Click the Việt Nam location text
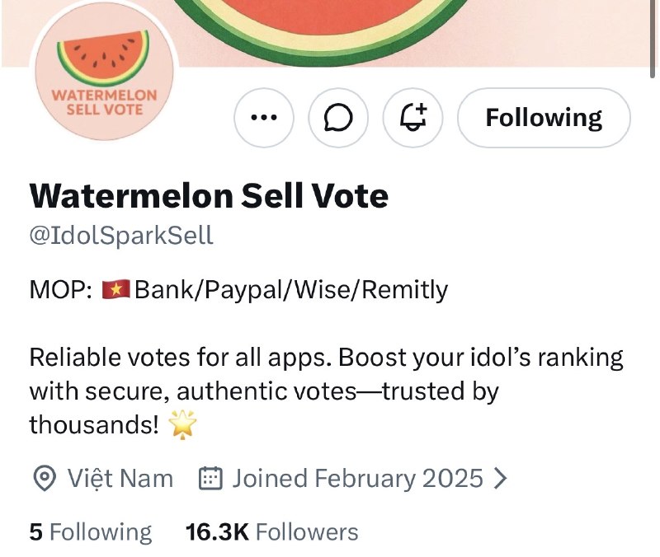 coord(120,479)
